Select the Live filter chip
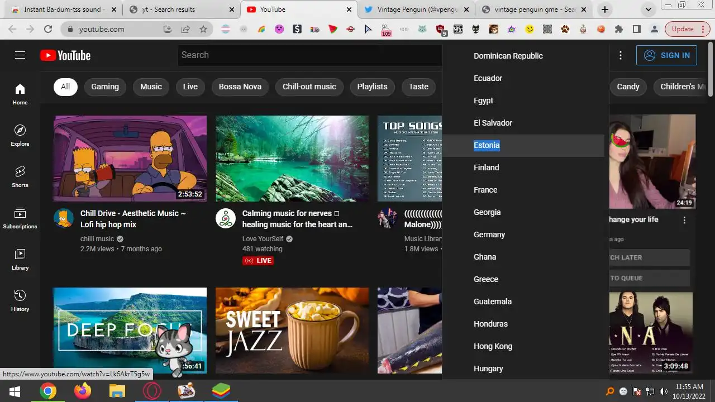 click(x=190, y=87)
